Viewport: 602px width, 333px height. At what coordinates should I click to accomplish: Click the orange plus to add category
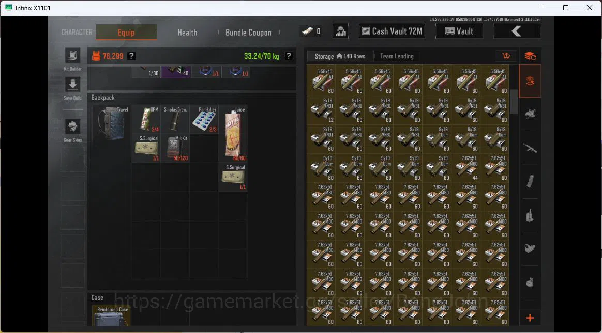click(x=530, y=318)
